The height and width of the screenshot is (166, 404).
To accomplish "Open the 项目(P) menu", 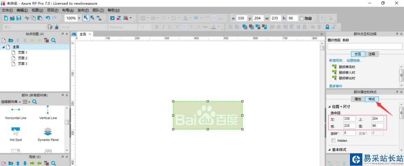I will click(53, 10).
